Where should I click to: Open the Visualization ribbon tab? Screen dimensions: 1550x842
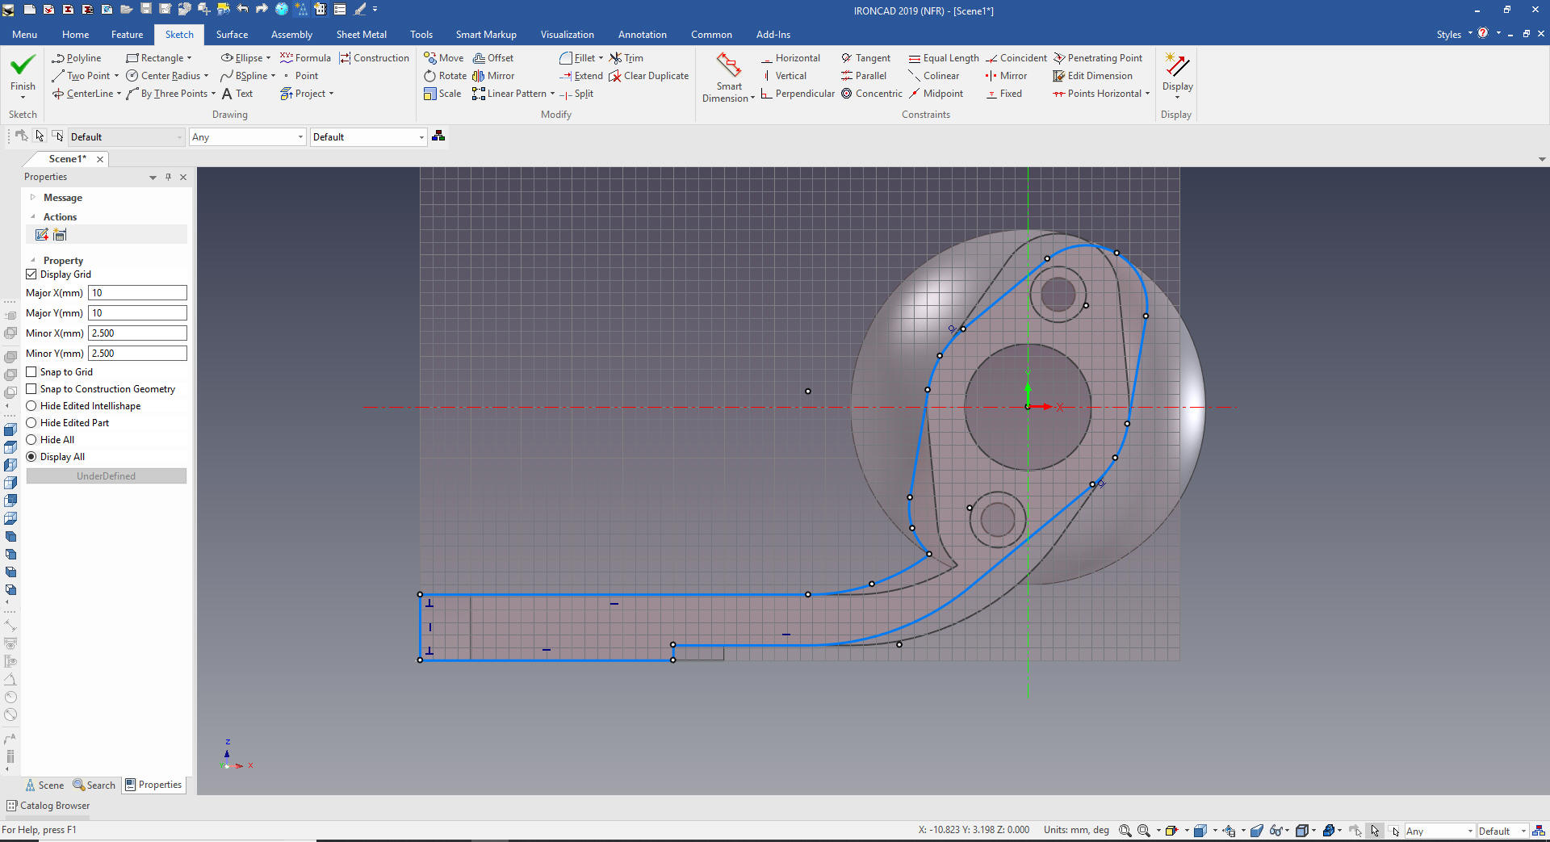[x=567, y=35]
